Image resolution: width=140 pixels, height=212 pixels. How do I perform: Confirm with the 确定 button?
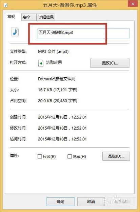60,201
